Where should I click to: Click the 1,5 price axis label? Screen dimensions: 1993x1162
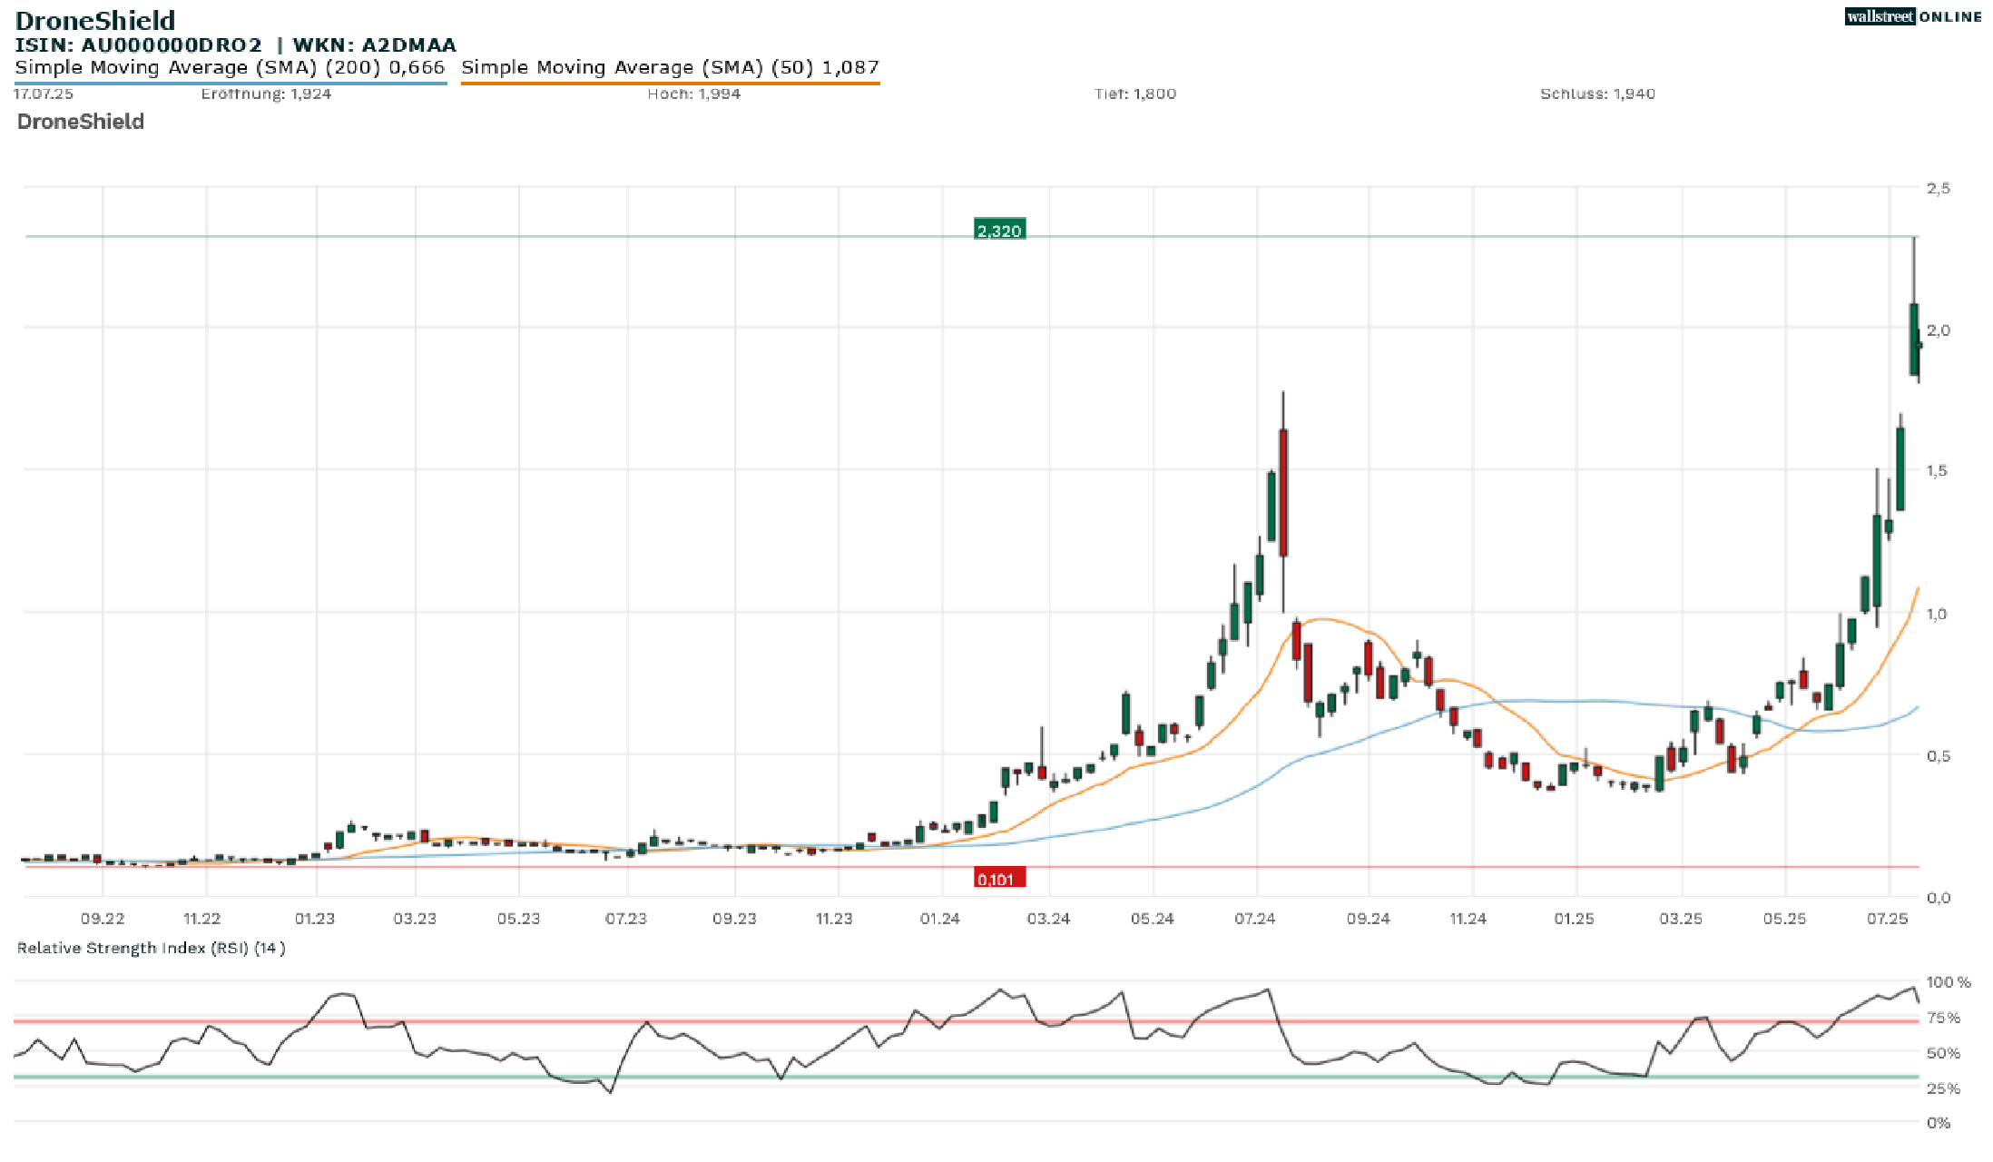(1938, 470)
